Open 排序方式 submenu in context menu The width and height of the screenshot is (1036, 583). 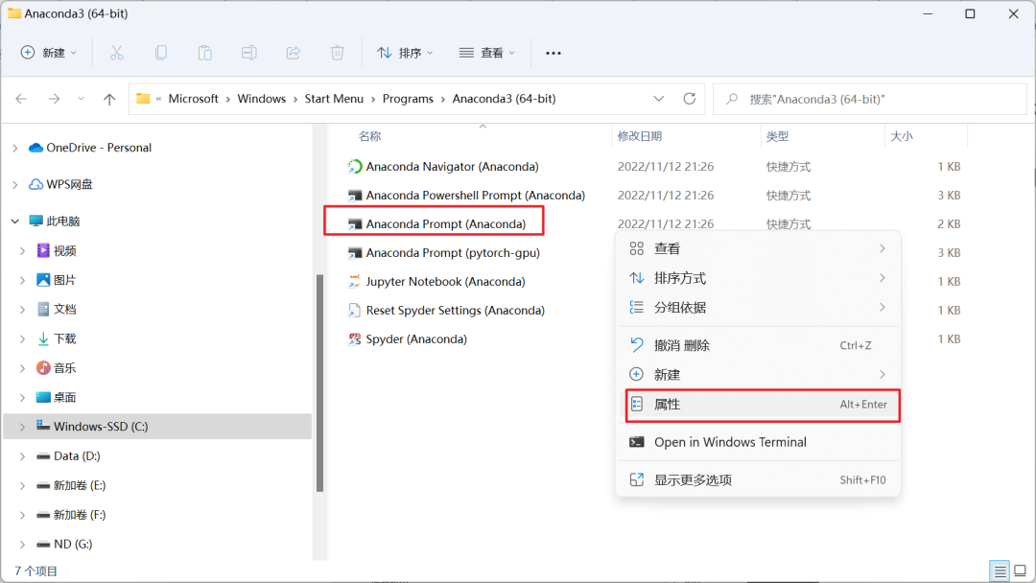758,278
